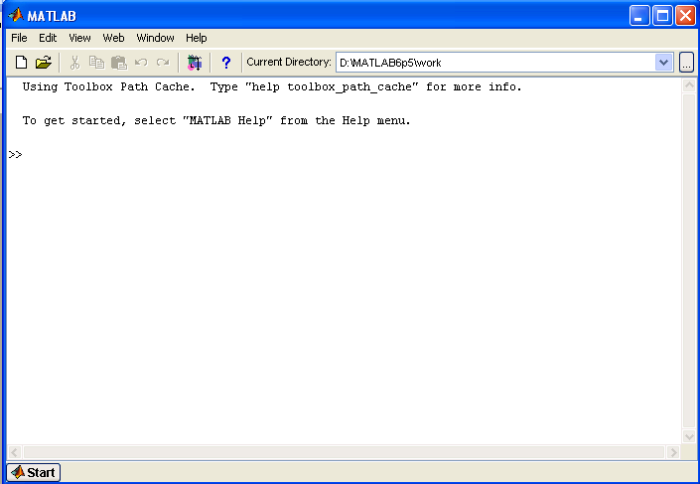Screen dimensions: 700x484
Task: Click the text "MATLAB Help" in the message
Action: pos(227,120)
